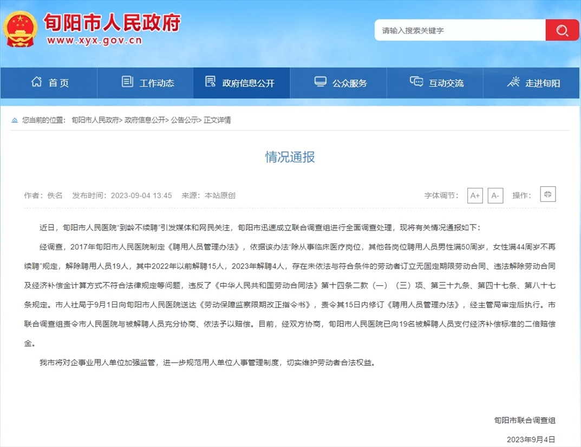The width and height of the screenshot is (581, 447).
Task: Open the 公告公示 breadcrumb link
Action: tap(185, 120)
